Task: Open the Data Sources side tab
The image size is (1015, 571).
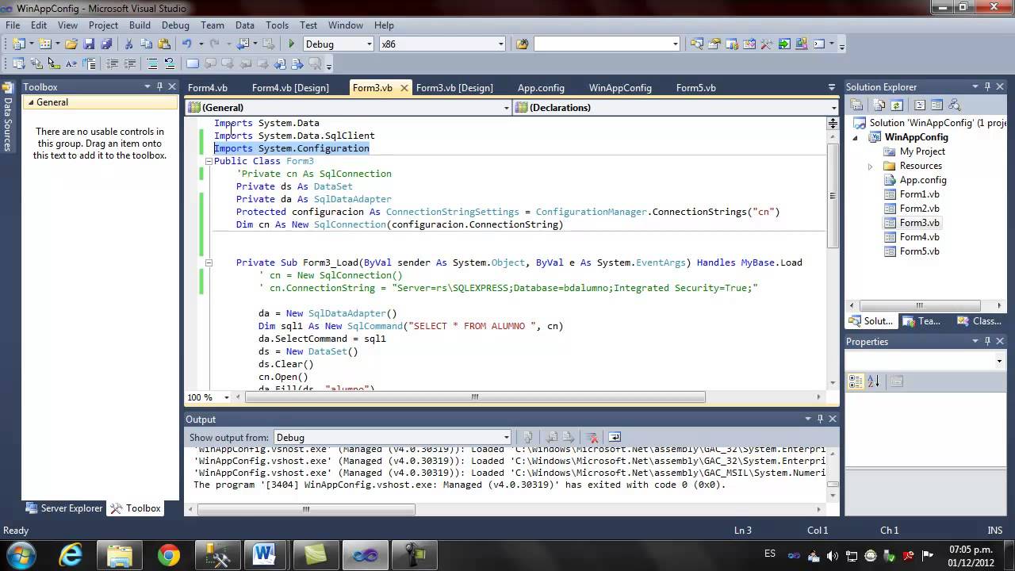Action: click(7, 116)
